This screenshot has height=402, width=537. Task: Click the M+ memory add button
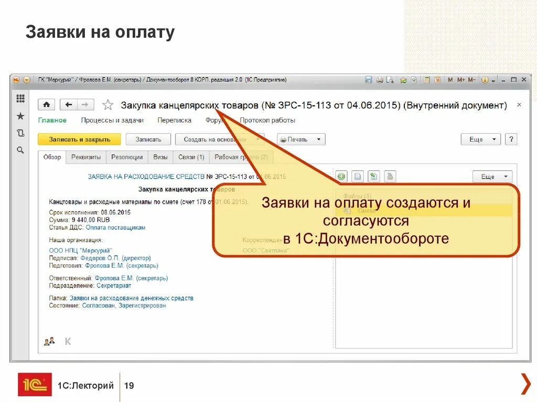coord(461,80)
